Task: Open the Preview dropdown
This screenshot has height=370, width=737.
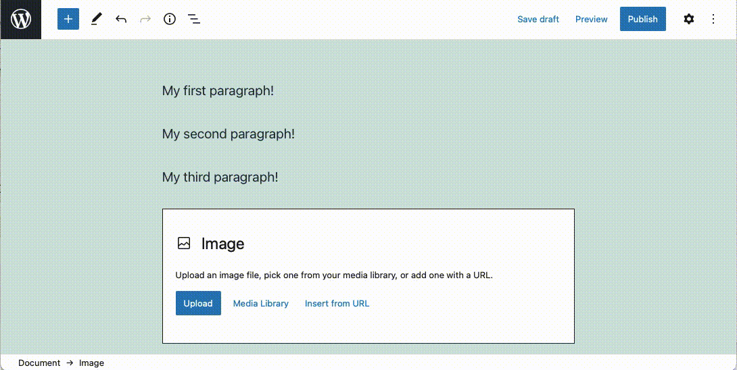Action: coord(591,19)
